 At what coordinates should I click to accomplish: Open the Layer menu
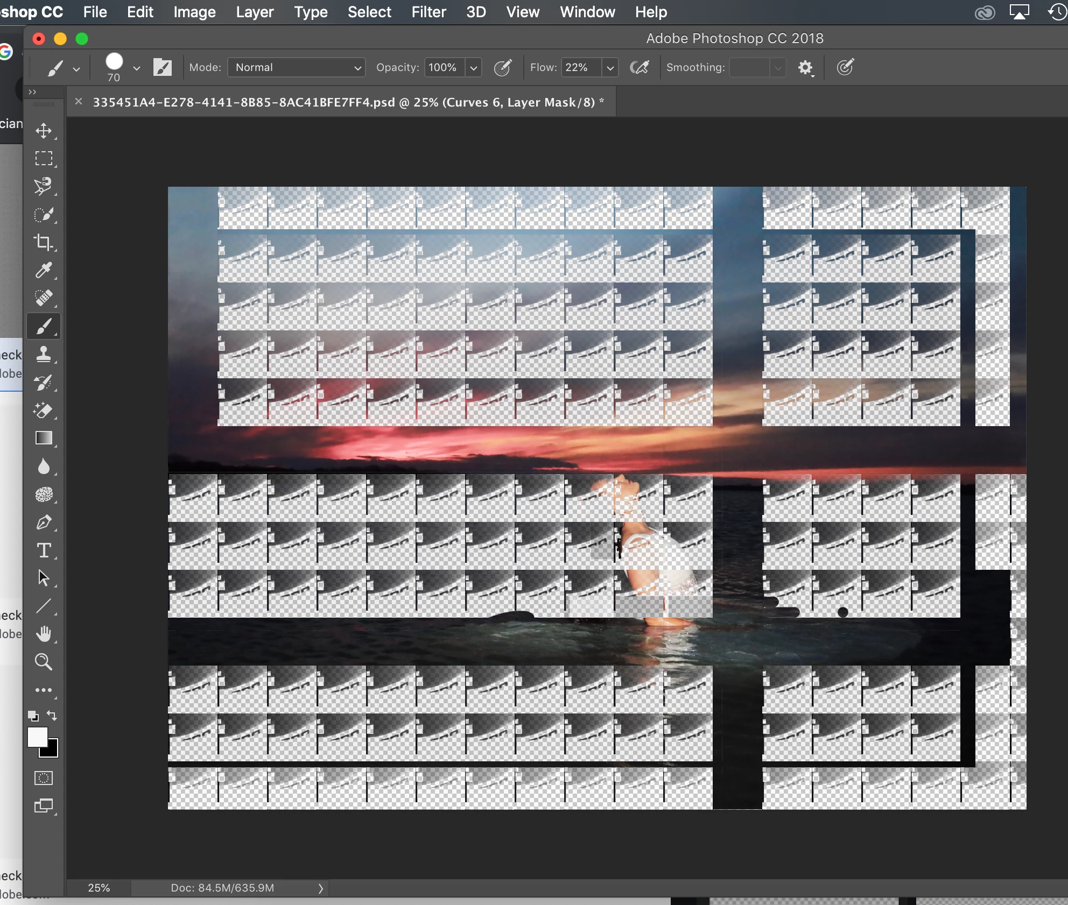click(x=255, y=12)
